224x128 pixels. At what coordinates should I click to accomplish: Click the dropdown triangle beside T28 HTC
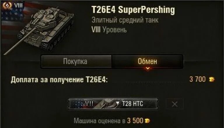coord(118,104)
